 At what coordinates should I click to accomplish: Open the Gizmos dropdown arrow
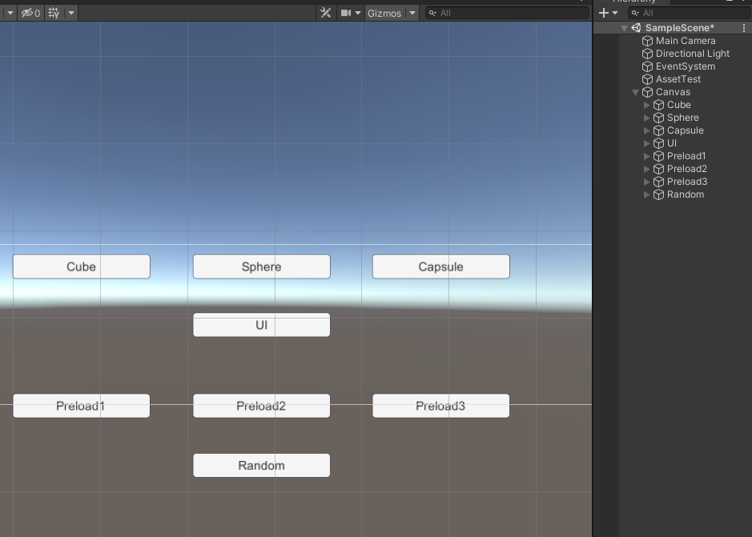pyautogui.click(x=412, y=13)
